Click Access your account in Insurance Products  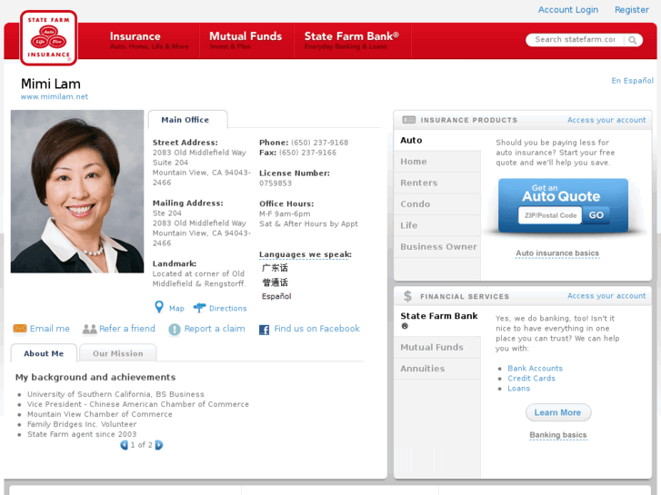tap(606, 120)
